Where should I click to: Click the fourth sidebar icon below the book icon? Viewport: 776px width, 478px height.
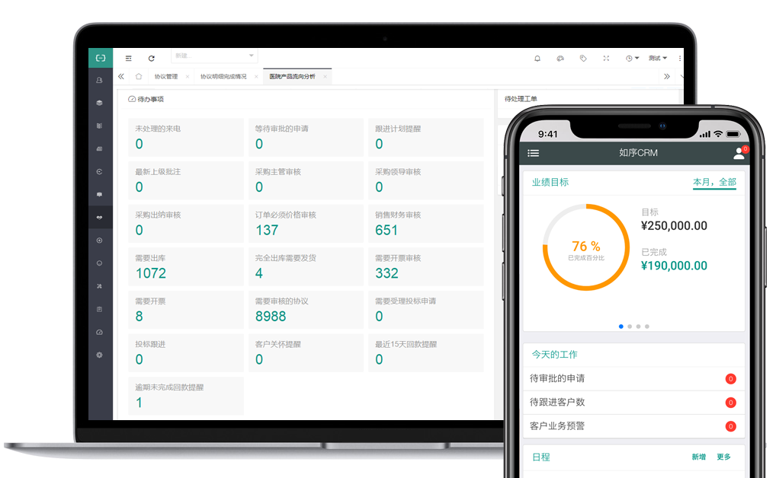tap(99, 148)
